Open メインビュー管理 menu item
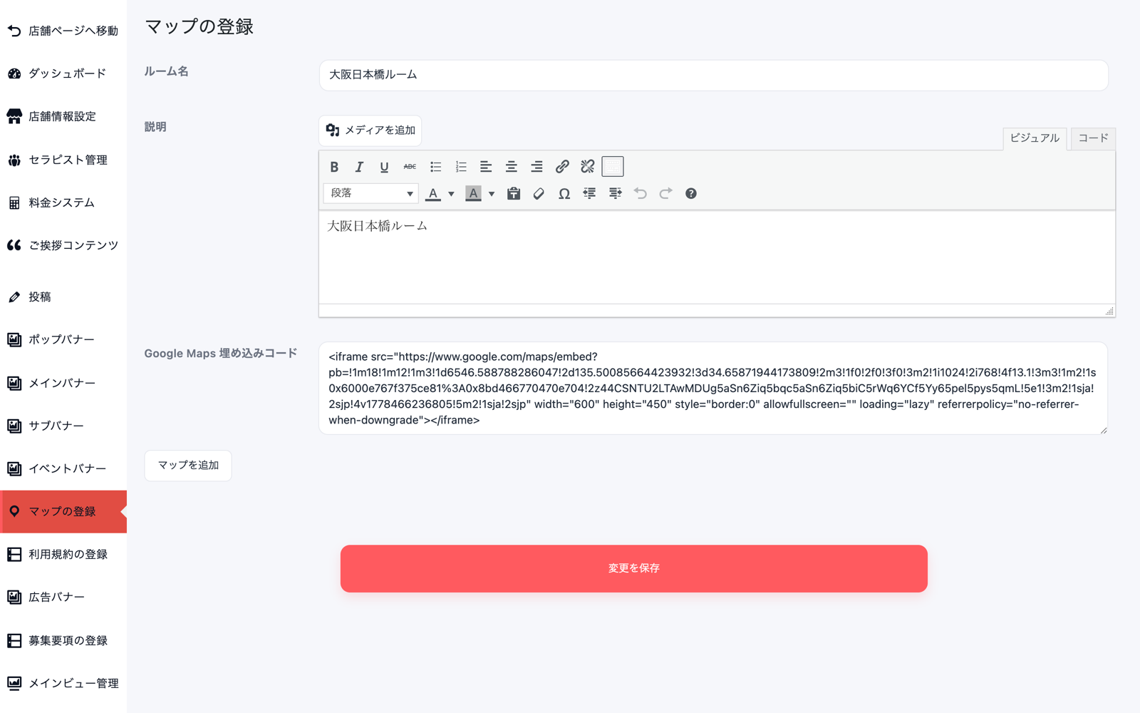This screenshot has width=1140, height=713. (63, 683)
